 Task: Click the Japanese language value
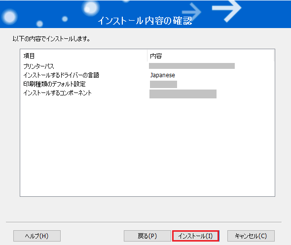pyautogui.click(x=163, y=75)
